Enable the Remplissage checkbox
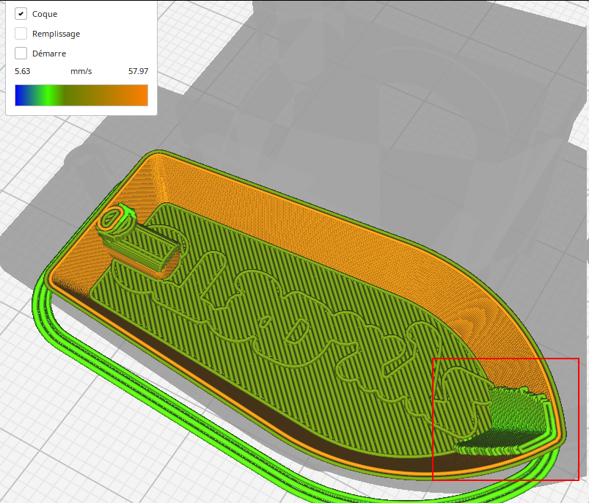The image size is (589, 503). pyautogui.click(x=21, y=34)
